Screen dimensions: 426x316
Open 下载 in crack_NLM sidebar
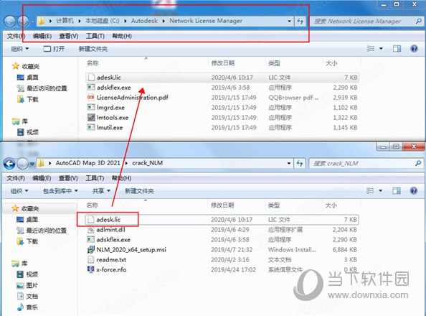coord(27,241)
